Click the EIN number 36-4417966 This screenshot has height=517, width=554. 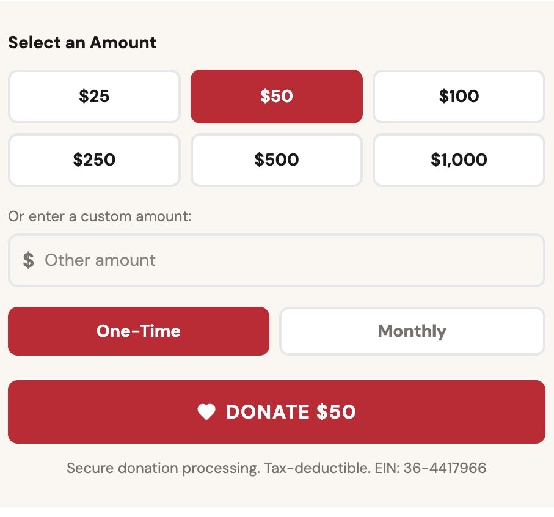tap(445, 469)
